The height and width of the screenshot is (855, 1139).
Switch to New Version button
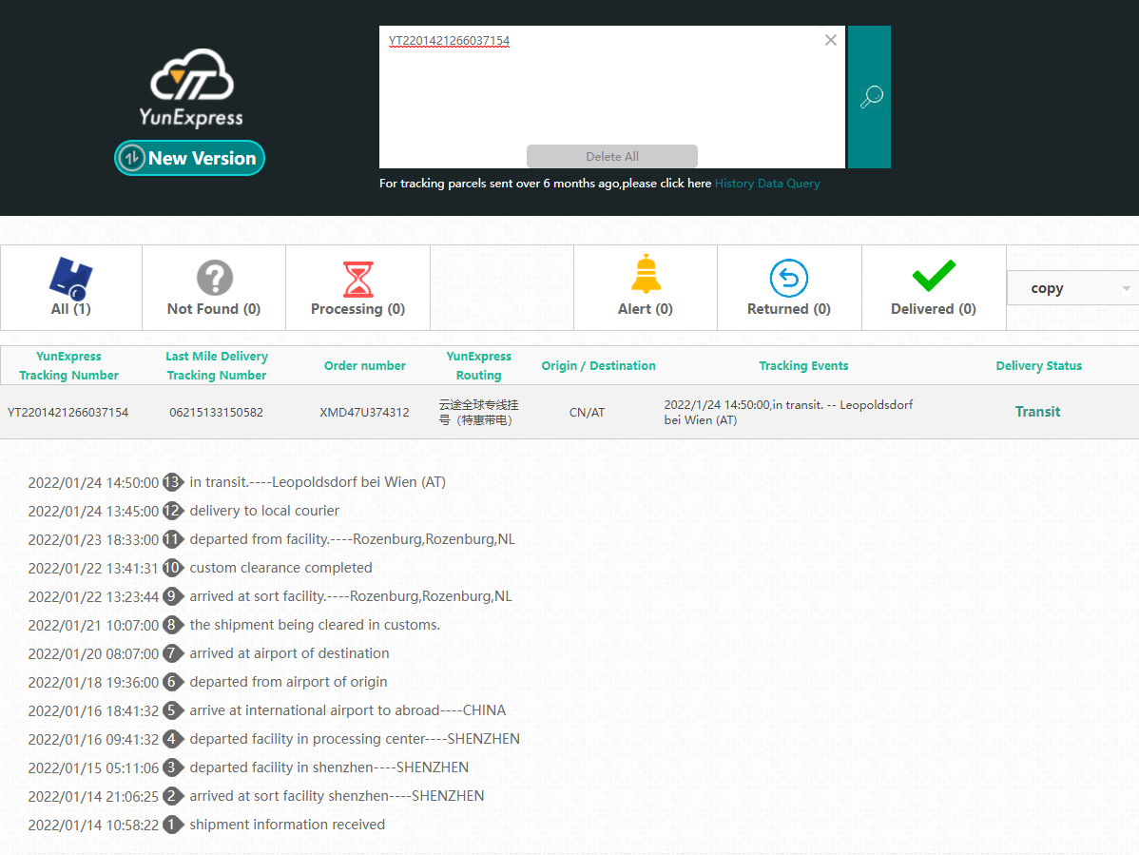click(x=189, y=158)
